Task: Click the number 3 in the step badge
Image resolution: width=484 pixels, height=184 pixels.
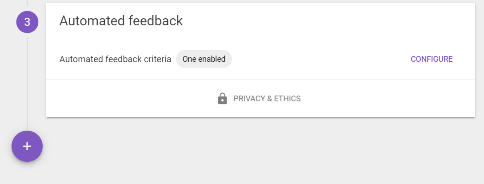Action: coord(27,22)
